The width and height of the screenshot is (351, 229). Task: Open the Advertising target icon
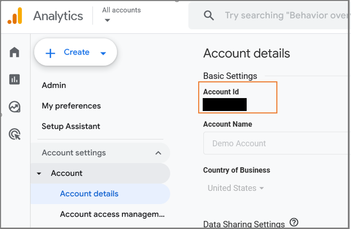pyautogui.click(x=14, y=134)
